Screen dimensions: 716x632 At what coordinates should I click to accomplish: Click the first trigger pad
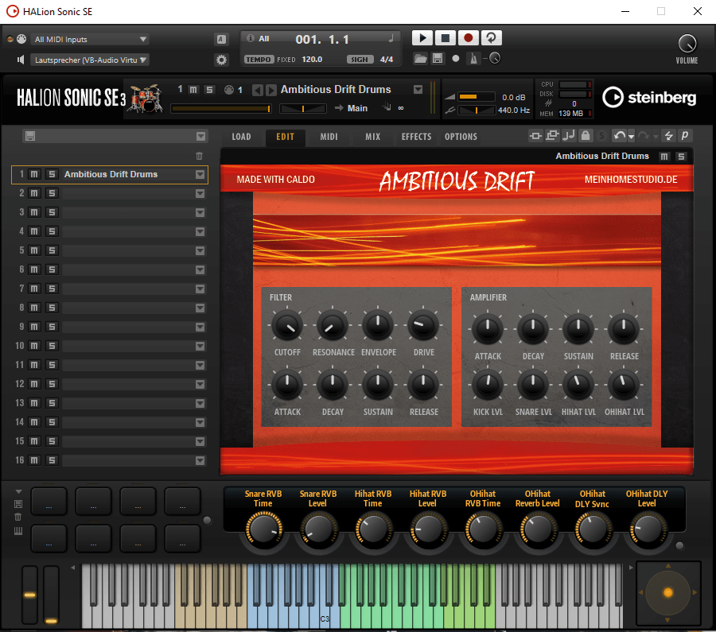pos(49,501)
